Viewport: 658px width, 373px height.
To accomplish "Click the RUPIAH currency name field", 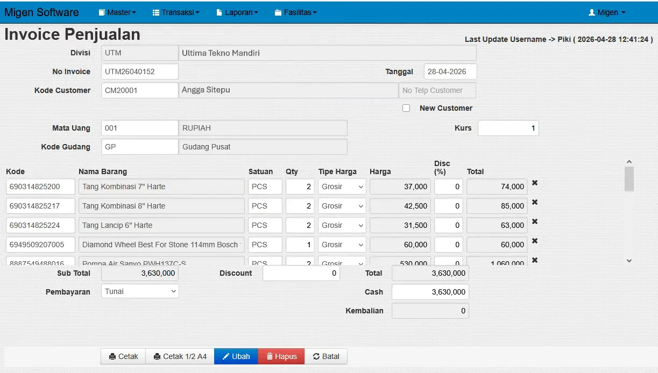I will (x=263, y=128).
